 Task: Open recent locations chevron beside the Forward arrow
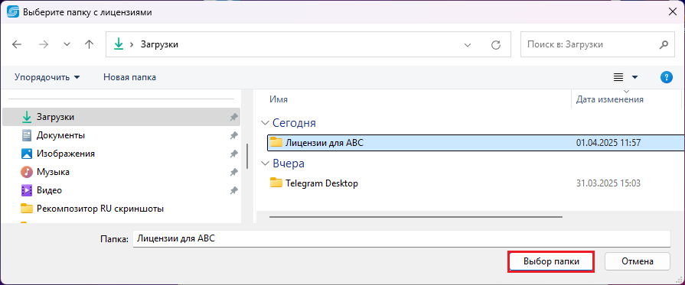pyautogui.click(x=67, y=44)
